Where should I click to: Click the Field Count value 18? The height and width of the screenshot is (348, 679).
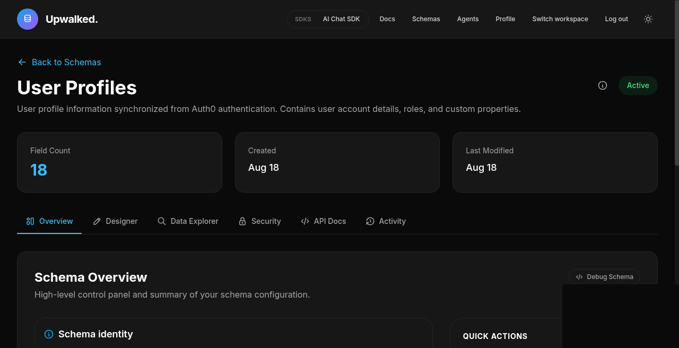coord(39,170)
